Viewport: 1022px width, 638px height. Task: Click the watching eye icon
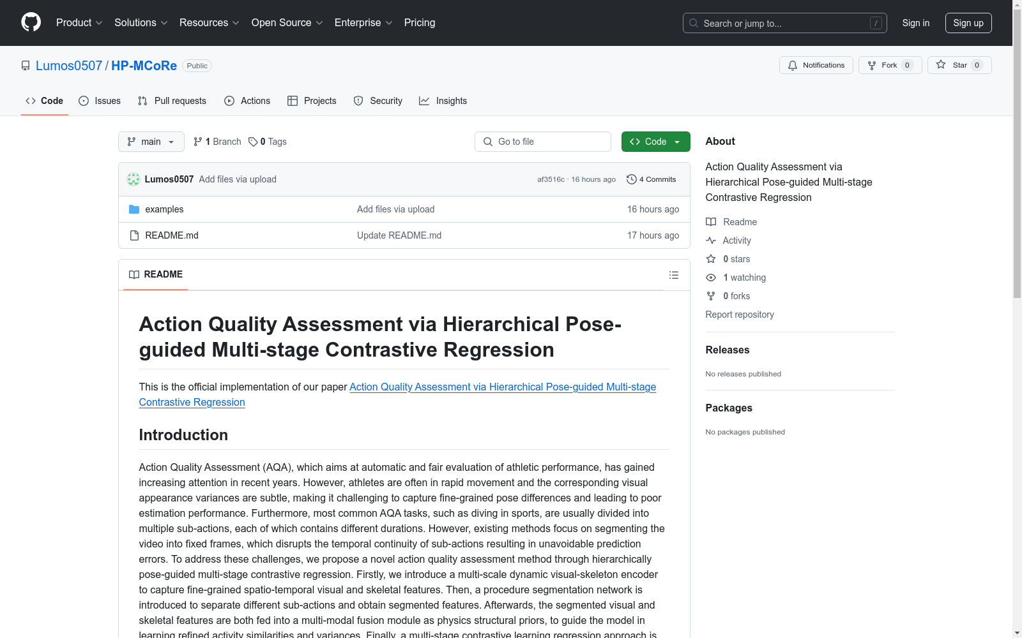pyautogui.click(x=711, y=278)
